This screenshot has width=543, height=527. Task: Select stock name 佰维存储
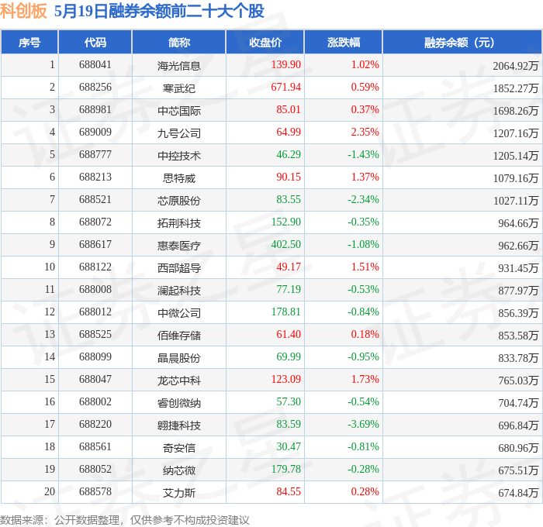point(179,336)
